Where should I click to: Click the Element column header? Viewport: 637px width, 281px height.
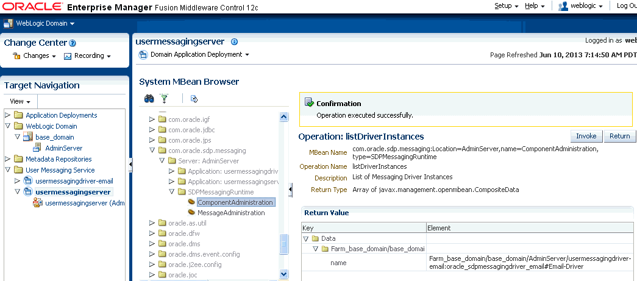tap(530, 228)
